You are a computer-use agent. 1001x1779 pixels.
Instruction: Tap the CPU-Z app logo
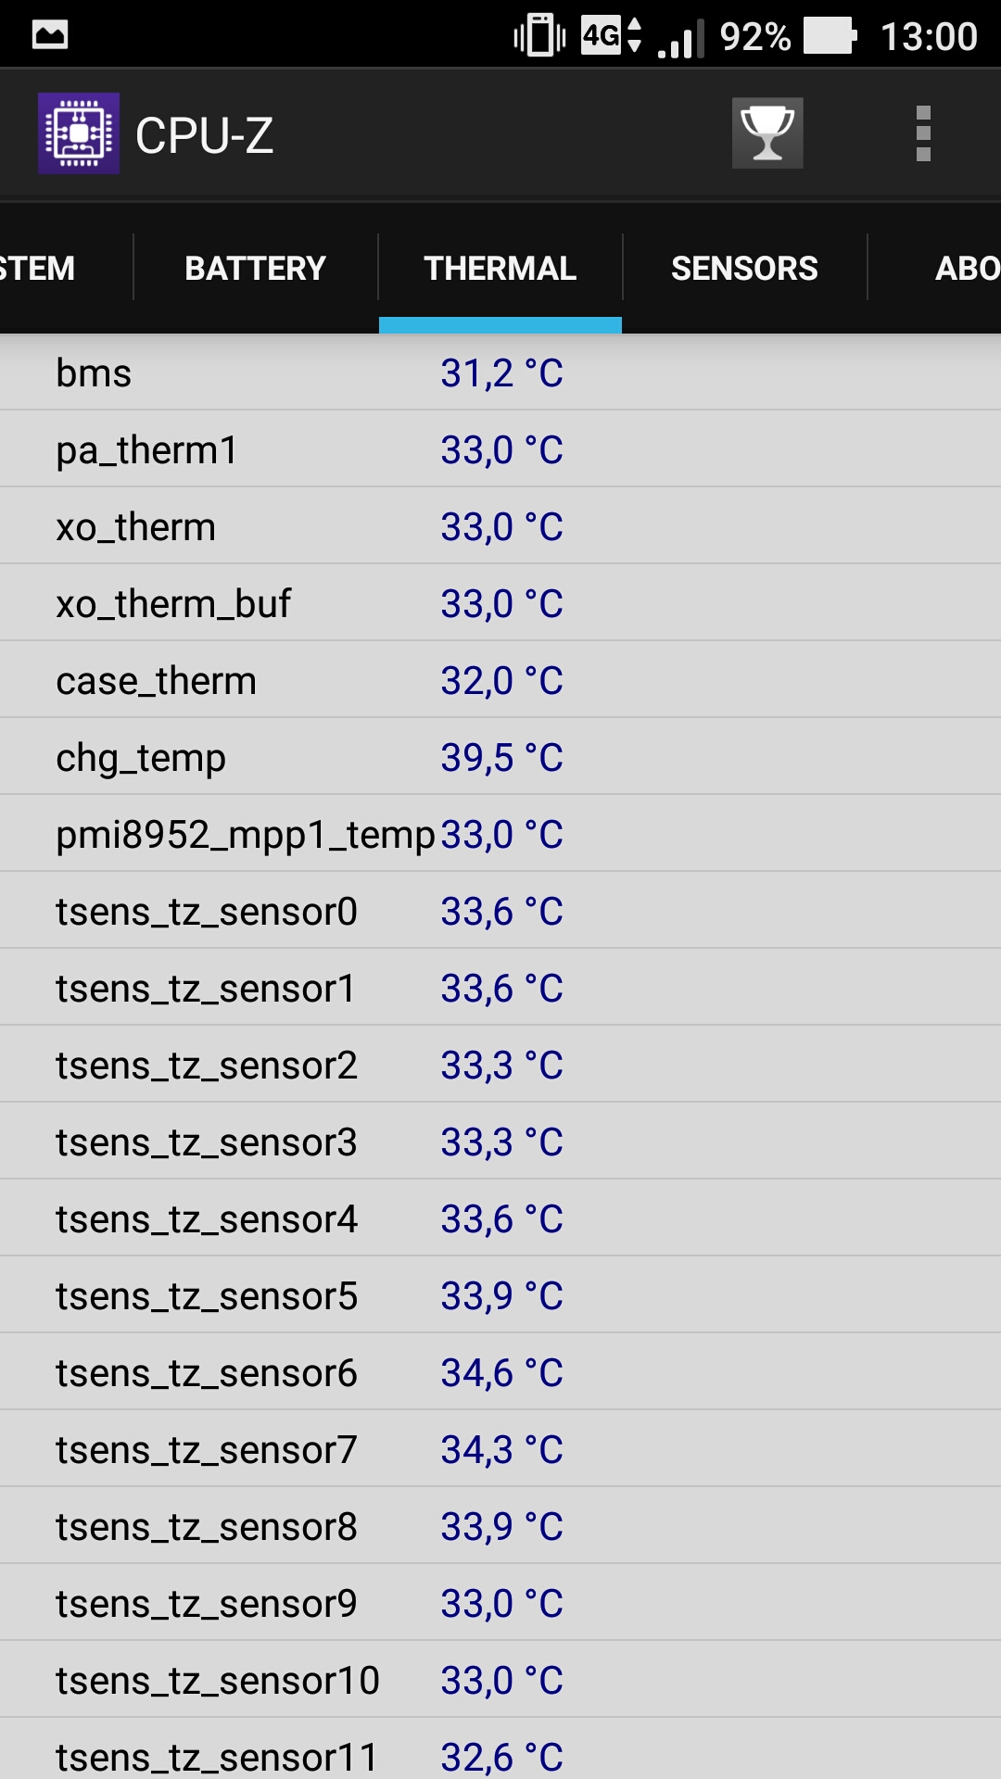click(x=79, y=133)
